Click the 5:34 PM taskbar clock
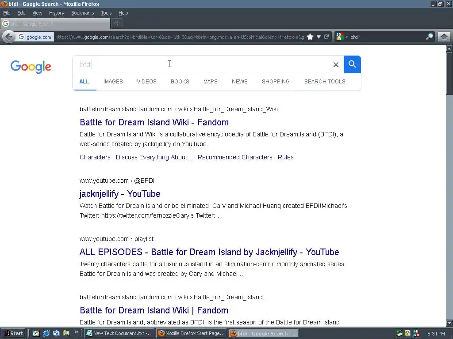The width and height of the screenshot is (453, 339). tap(436, 334)
